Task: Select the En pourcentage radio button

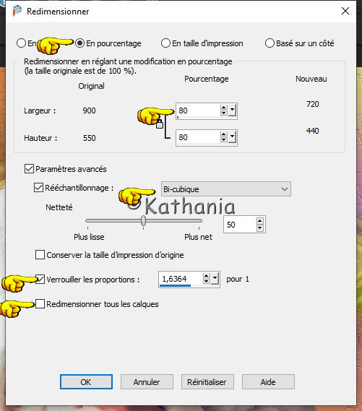Action: (79, 43)
